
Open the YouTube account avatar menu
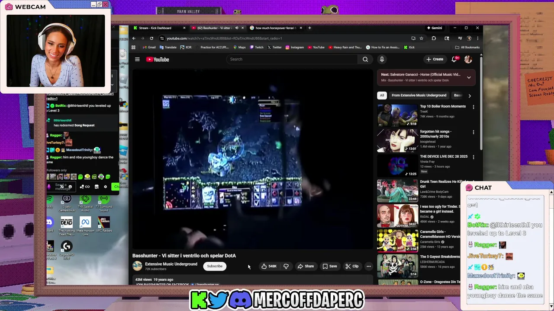pos(468,59)
